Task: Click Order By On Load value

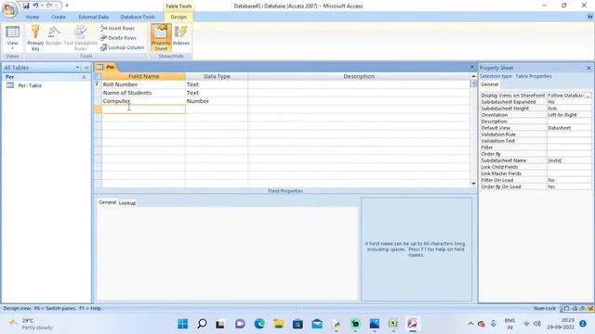Action: point(569,186)
